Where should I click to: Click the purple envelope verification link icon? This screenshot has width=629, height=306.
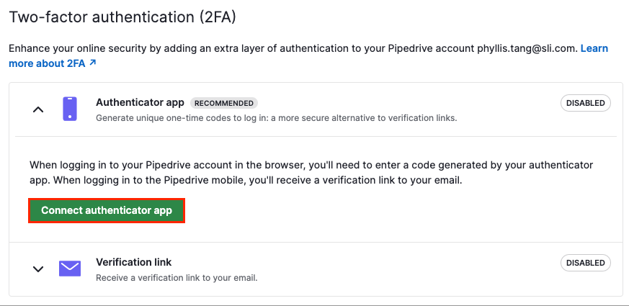[x=70, y=269]
